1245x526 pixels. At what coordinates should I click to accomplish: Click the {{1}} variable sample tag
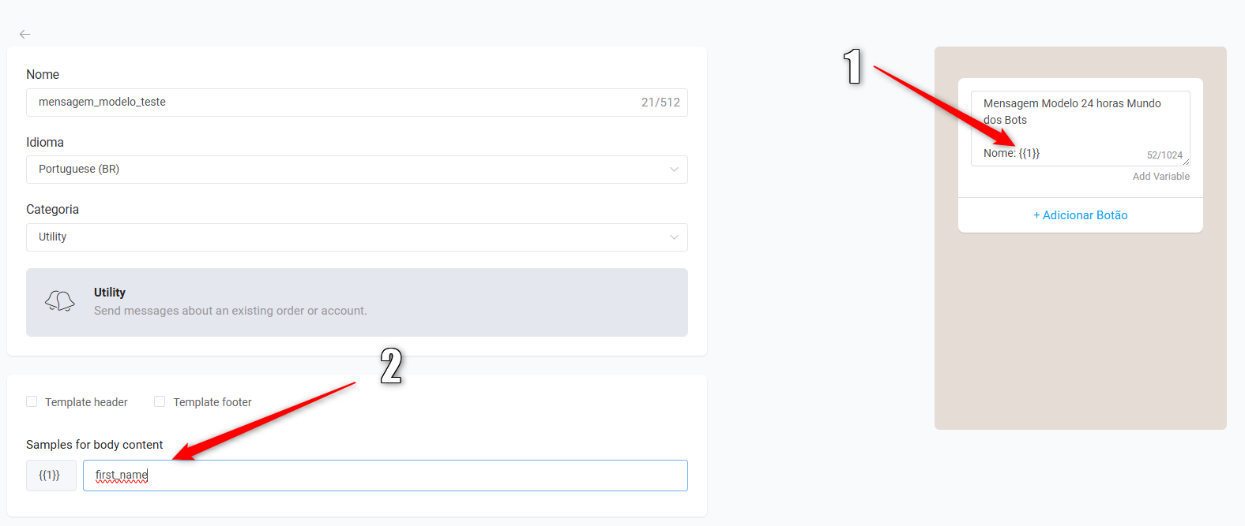[51, 476]
